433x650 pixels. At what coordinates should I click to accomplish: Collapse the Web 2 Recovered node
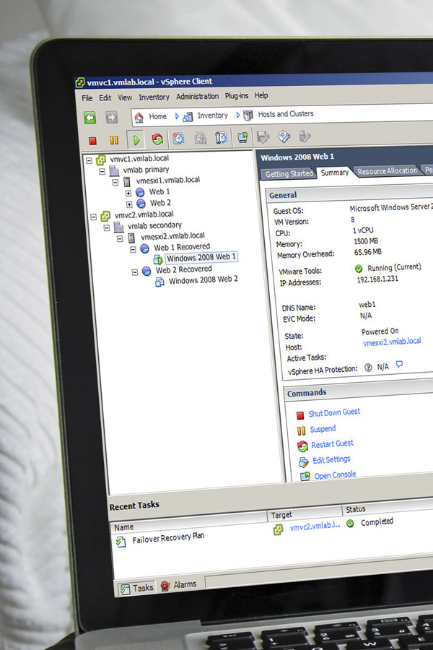[x=135, y=272]
